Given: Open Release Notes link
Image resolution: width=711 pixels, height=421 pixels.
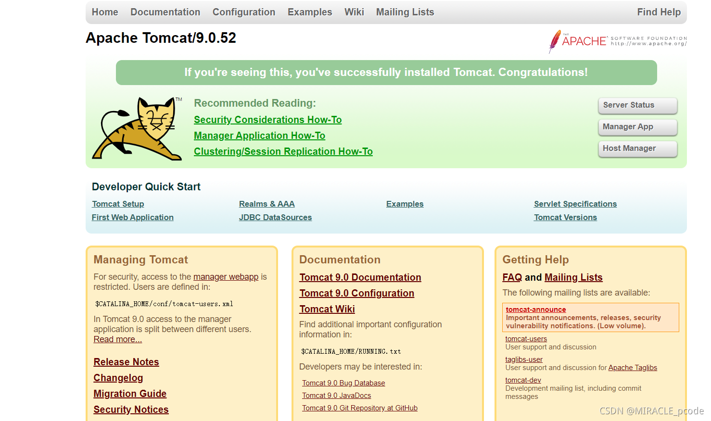Looking at the screenshot, I should pos(126,362).
